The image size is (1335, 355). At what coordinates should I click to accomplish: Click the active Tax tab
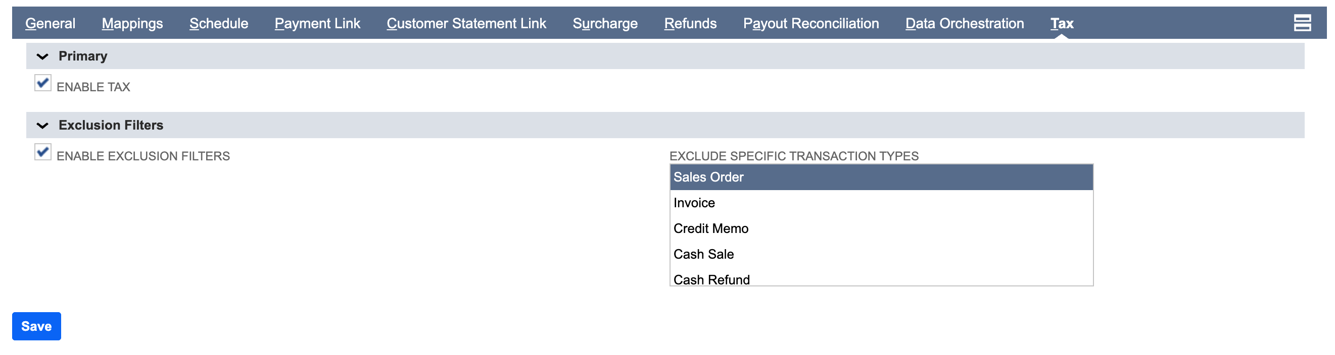(x=1061, y=24)
